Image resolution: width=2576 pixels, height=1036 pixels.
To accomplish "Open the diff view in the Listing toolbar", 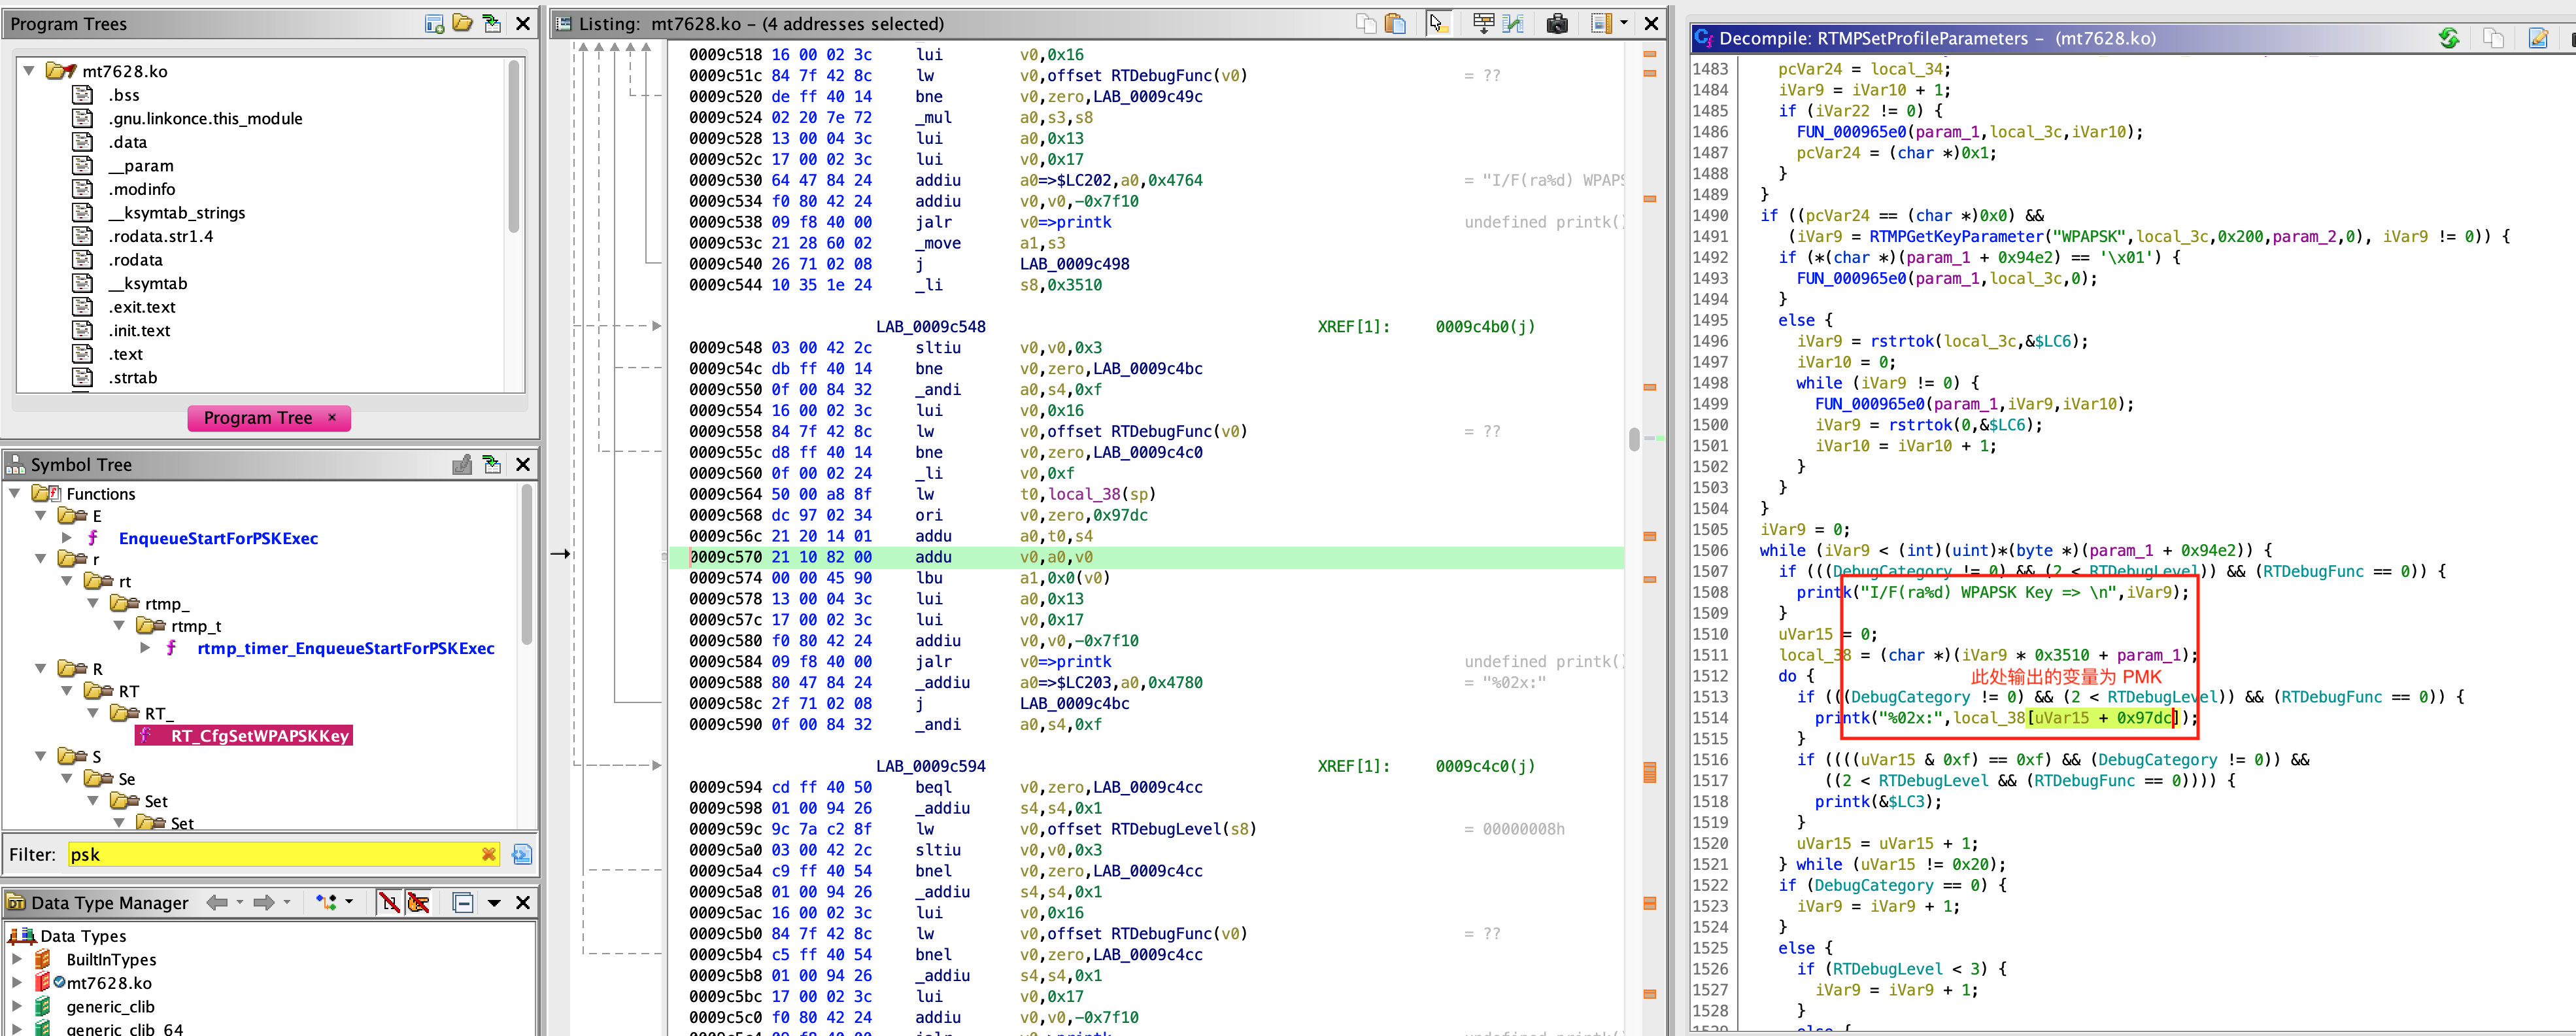I will coord(1513,23).
